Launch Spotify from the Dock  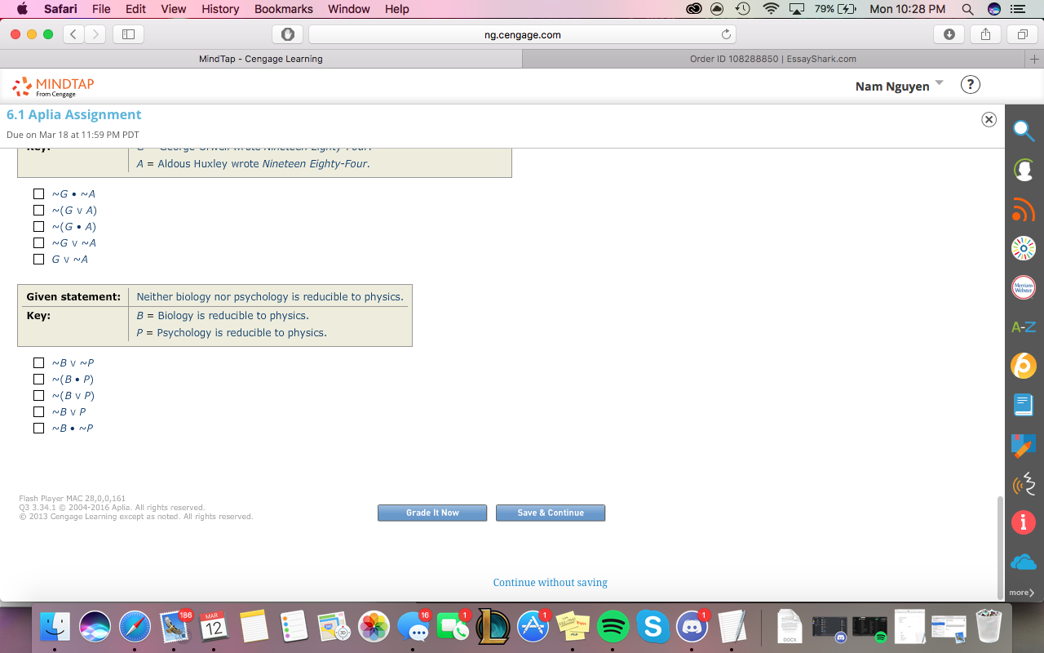point(613,626)
